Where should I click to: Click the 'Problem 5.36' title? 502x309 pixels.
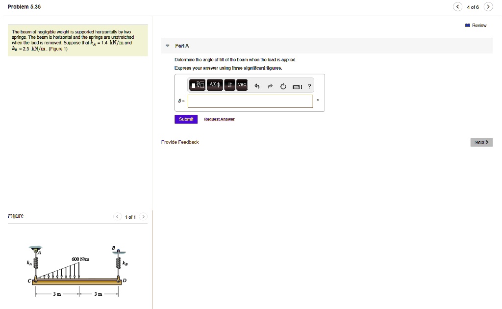tap(24, 7)
